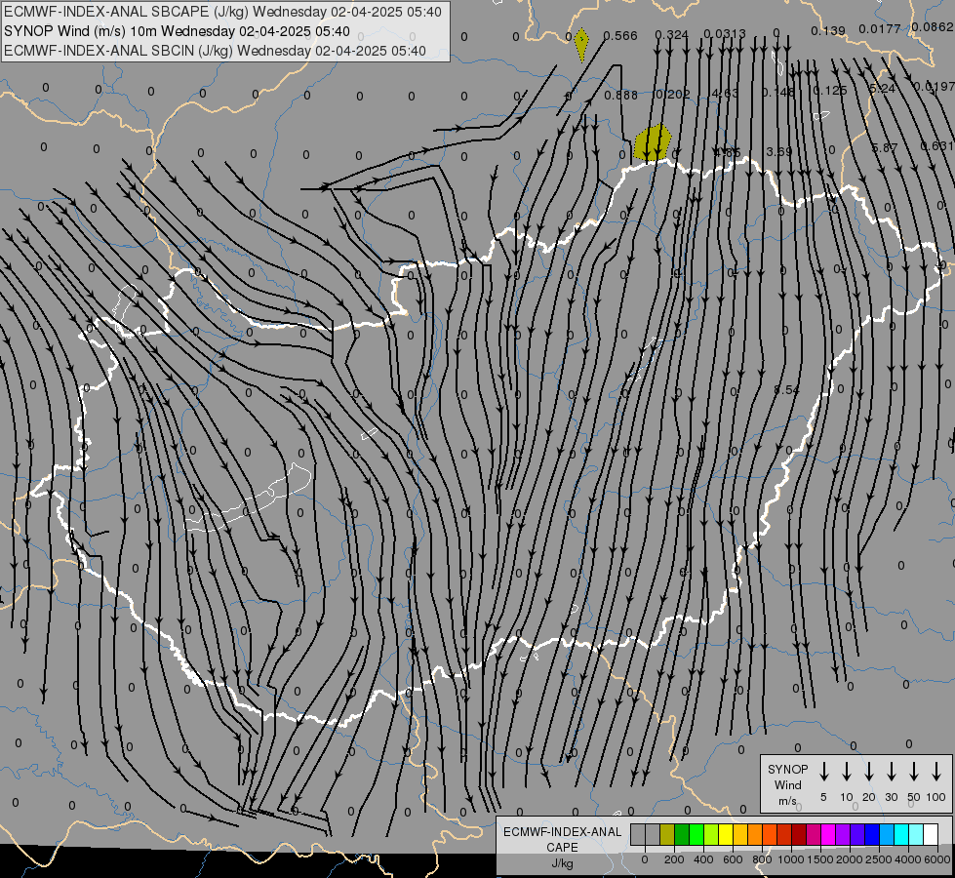955x878 pixels.
Task: Click the 0.0313 CAPE value
Action: click(724, 33)
